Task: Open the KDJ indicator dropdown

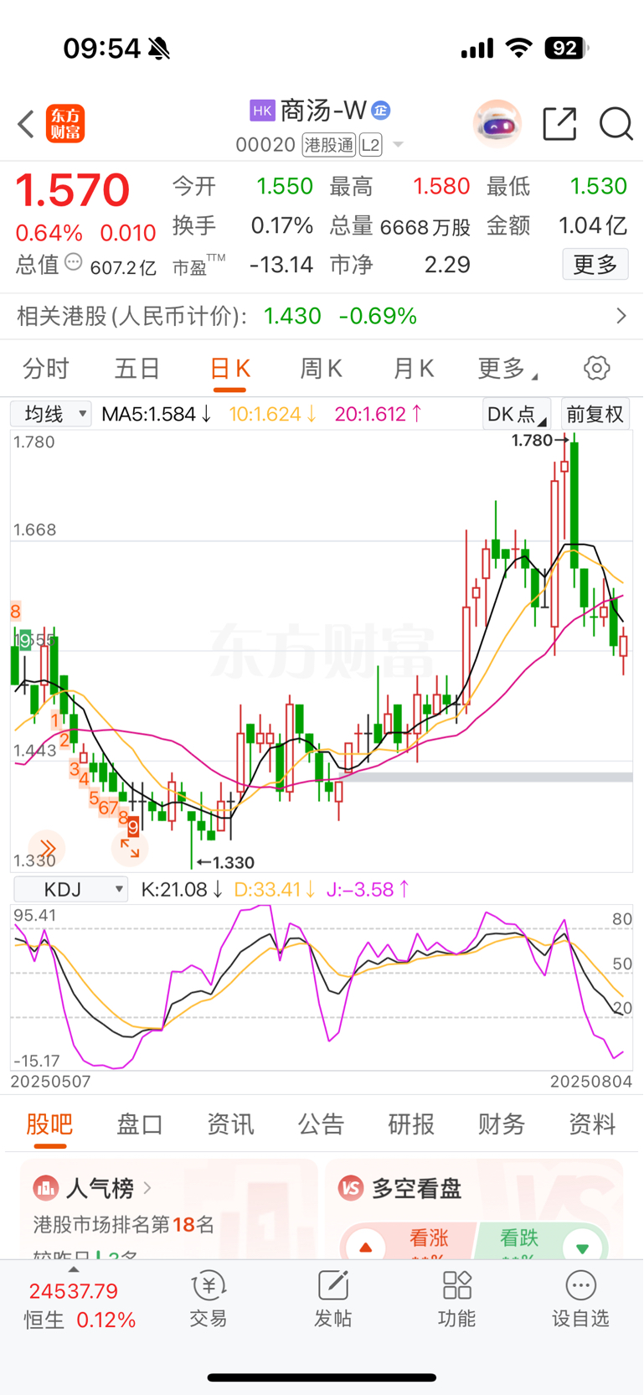Action: 70,889
